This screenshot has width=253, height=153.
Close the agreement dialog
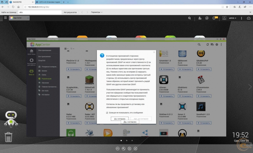(x=154, y=52)
